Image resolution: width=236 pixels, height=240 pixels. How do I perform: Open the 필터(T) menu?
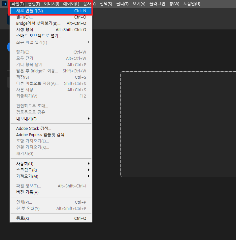(x=122, y=4)
